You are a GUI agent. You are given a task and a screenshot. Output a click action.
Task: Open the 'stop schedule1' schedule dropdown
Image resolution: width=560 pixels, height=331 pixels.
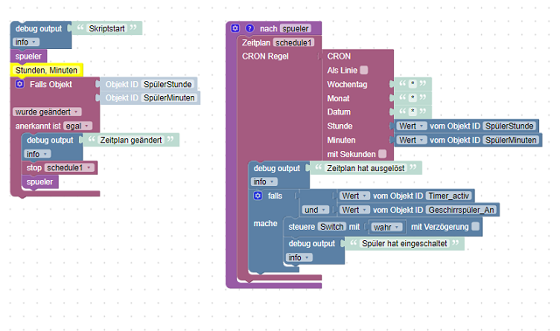[x=70, y=168]
